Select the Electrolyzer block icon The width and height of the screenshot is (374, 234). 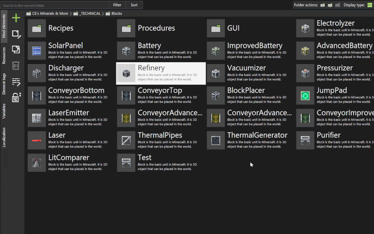pos(305,29)
